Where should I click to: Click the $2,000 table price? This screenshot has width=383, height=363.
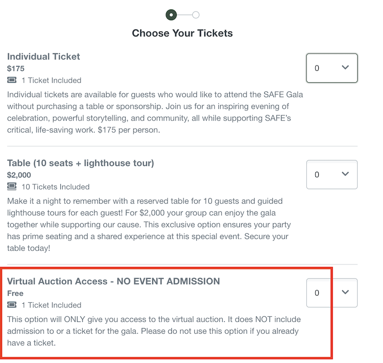(19, 175)
